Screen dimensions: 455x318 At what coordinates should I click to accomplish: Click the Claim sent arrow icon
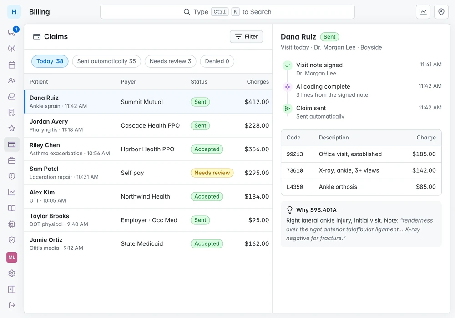(288, 109)
